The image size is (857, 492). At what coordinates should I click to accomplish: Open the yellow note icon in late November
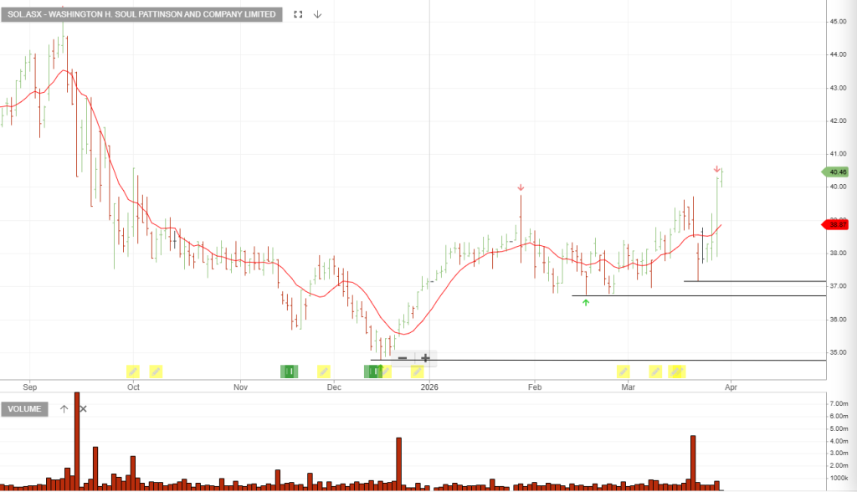click(x=324, y=371)
